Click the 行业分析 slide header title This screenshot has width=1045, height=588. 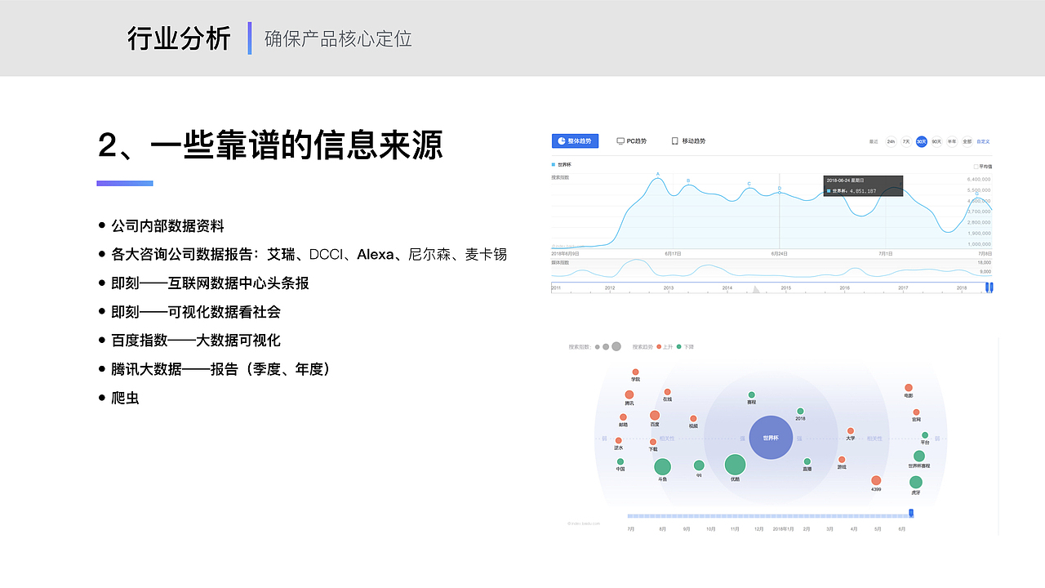pyautogui.click(x=179, y=38)
